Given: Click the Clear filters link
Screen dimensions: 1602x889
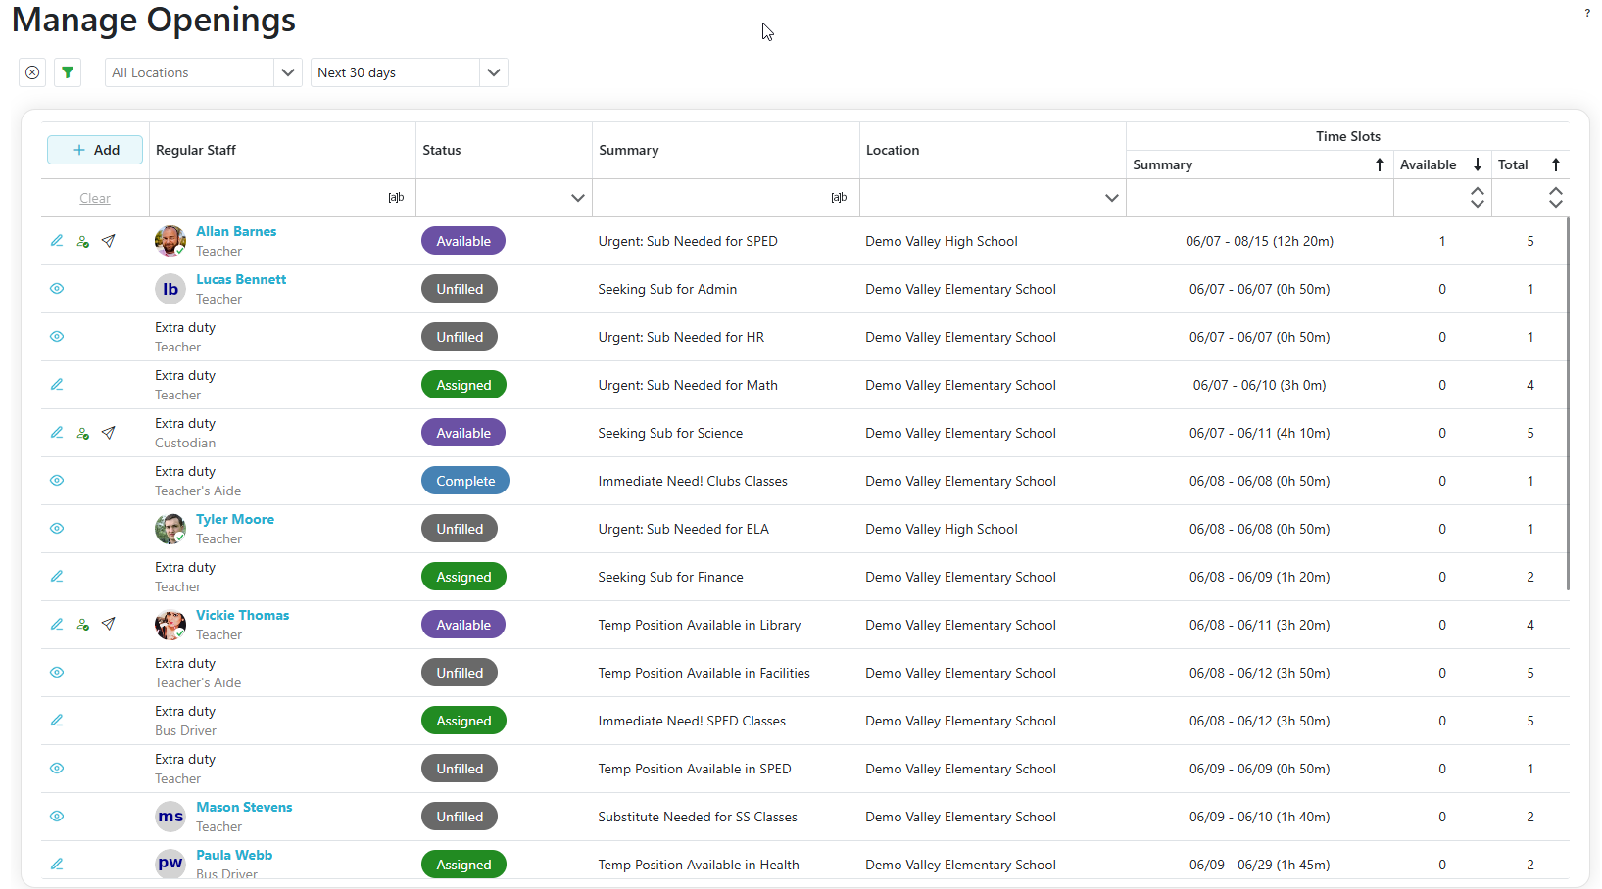Looking at the screenshot, I should coord(95,198).
